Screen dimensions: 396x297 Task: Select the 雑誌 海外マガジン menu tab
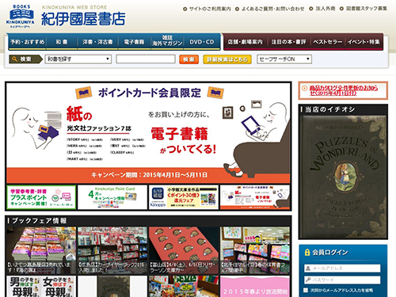[167, 41]
